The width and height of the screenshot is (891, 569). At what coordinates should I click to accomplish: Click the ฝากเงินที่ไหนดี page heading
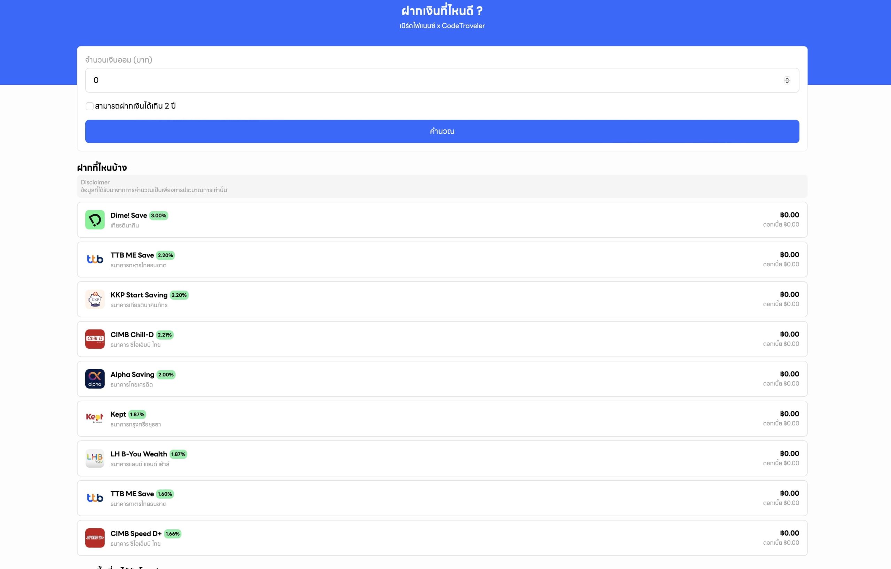pos(442,11)
